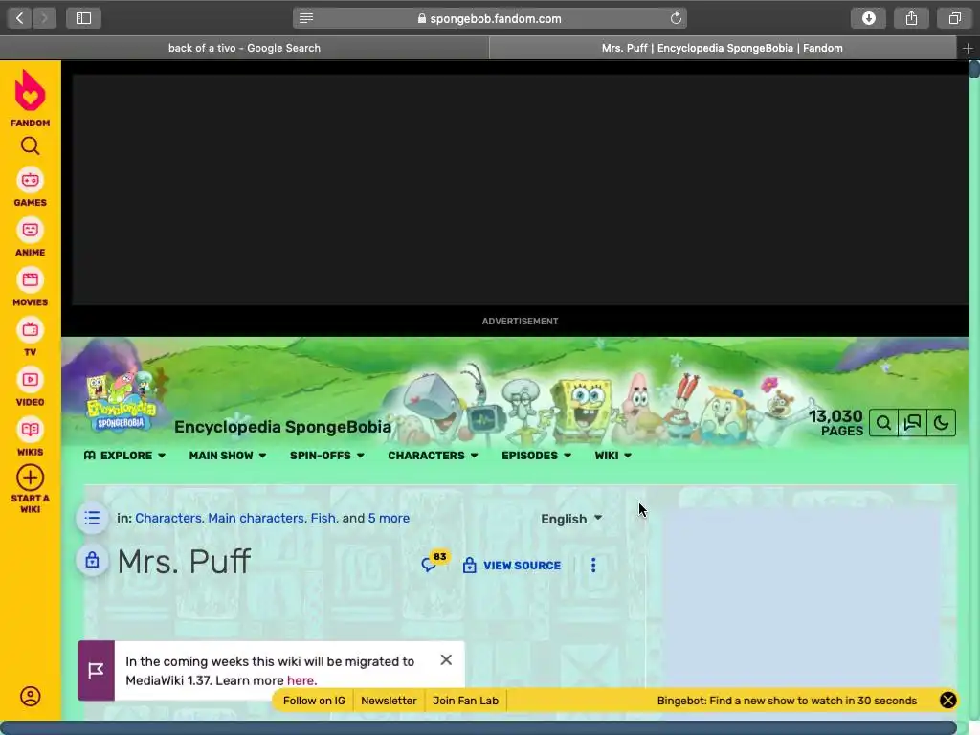The image size is (980, 735).
Task: Reload the page
Action: [x=676, y=18]
